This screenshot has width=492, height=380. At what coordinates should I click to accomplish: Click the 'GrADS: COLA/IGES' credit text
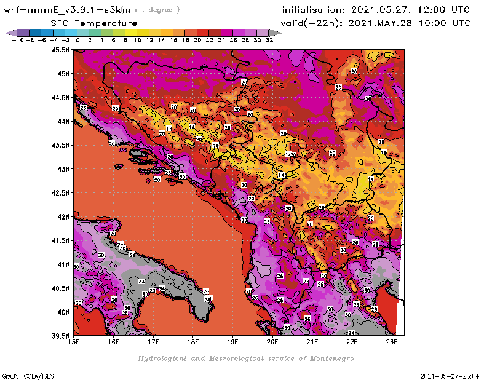(28, 376)
